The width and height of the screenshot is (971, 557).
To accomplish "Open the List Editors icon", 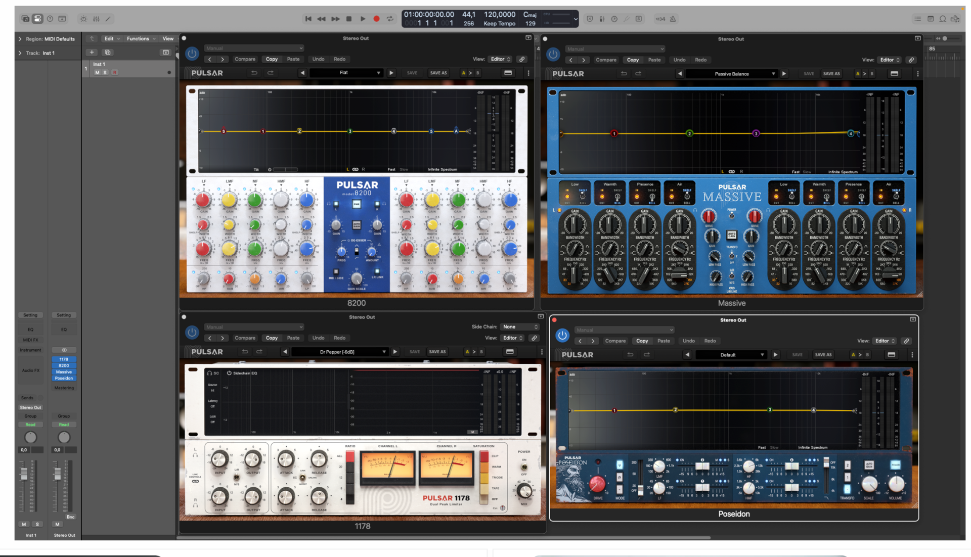I will 917,19.
